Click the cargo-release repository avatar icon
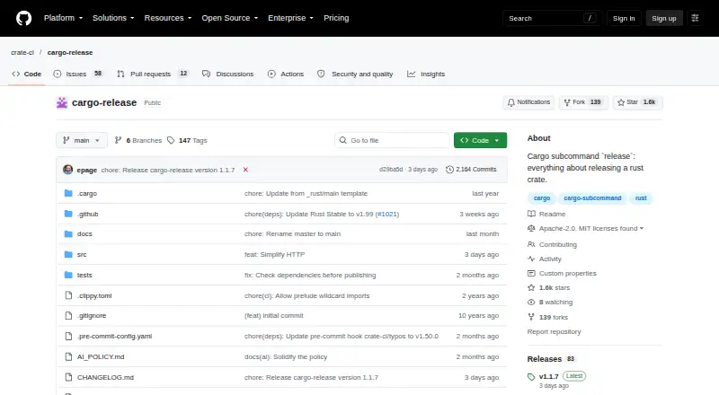The width and height of the screenshot is (719, 395). 62,102
